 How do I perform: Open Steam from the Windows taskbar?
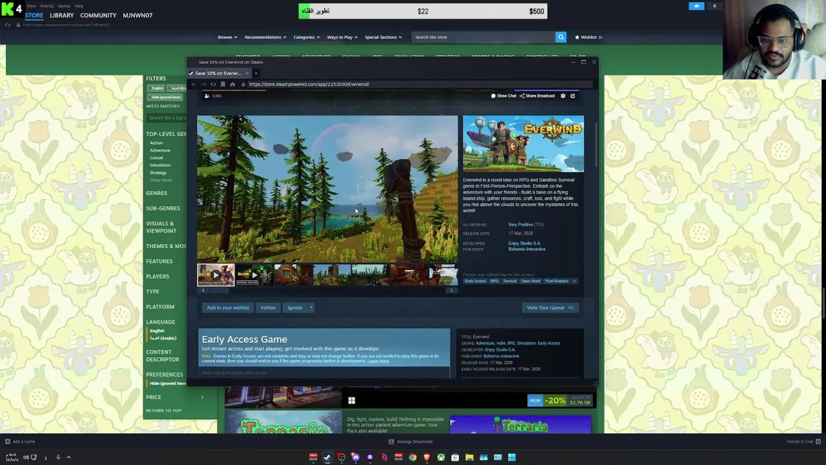327,457
